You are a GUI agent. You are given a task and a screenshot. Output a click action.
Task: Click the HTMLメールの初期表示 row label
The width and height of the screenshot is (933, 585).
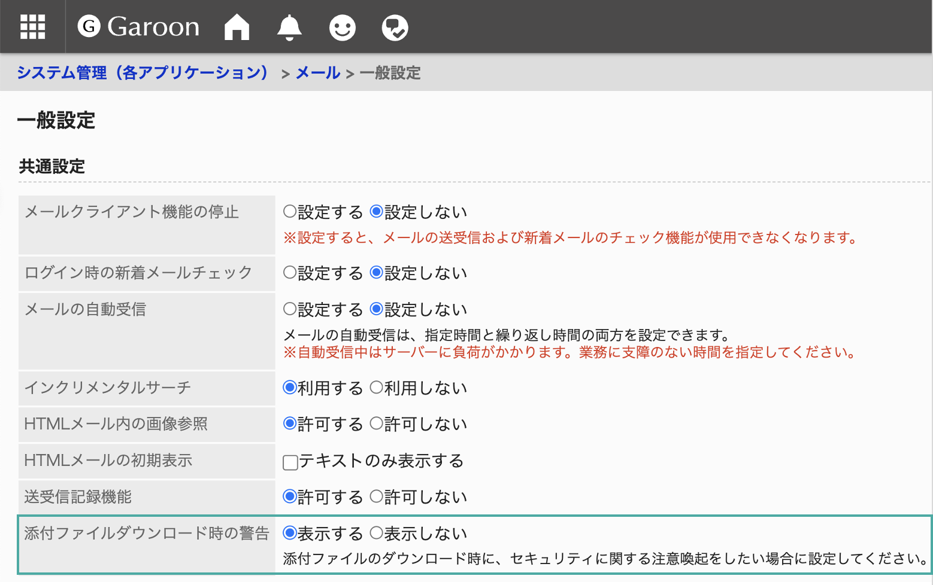click(108, 461)
